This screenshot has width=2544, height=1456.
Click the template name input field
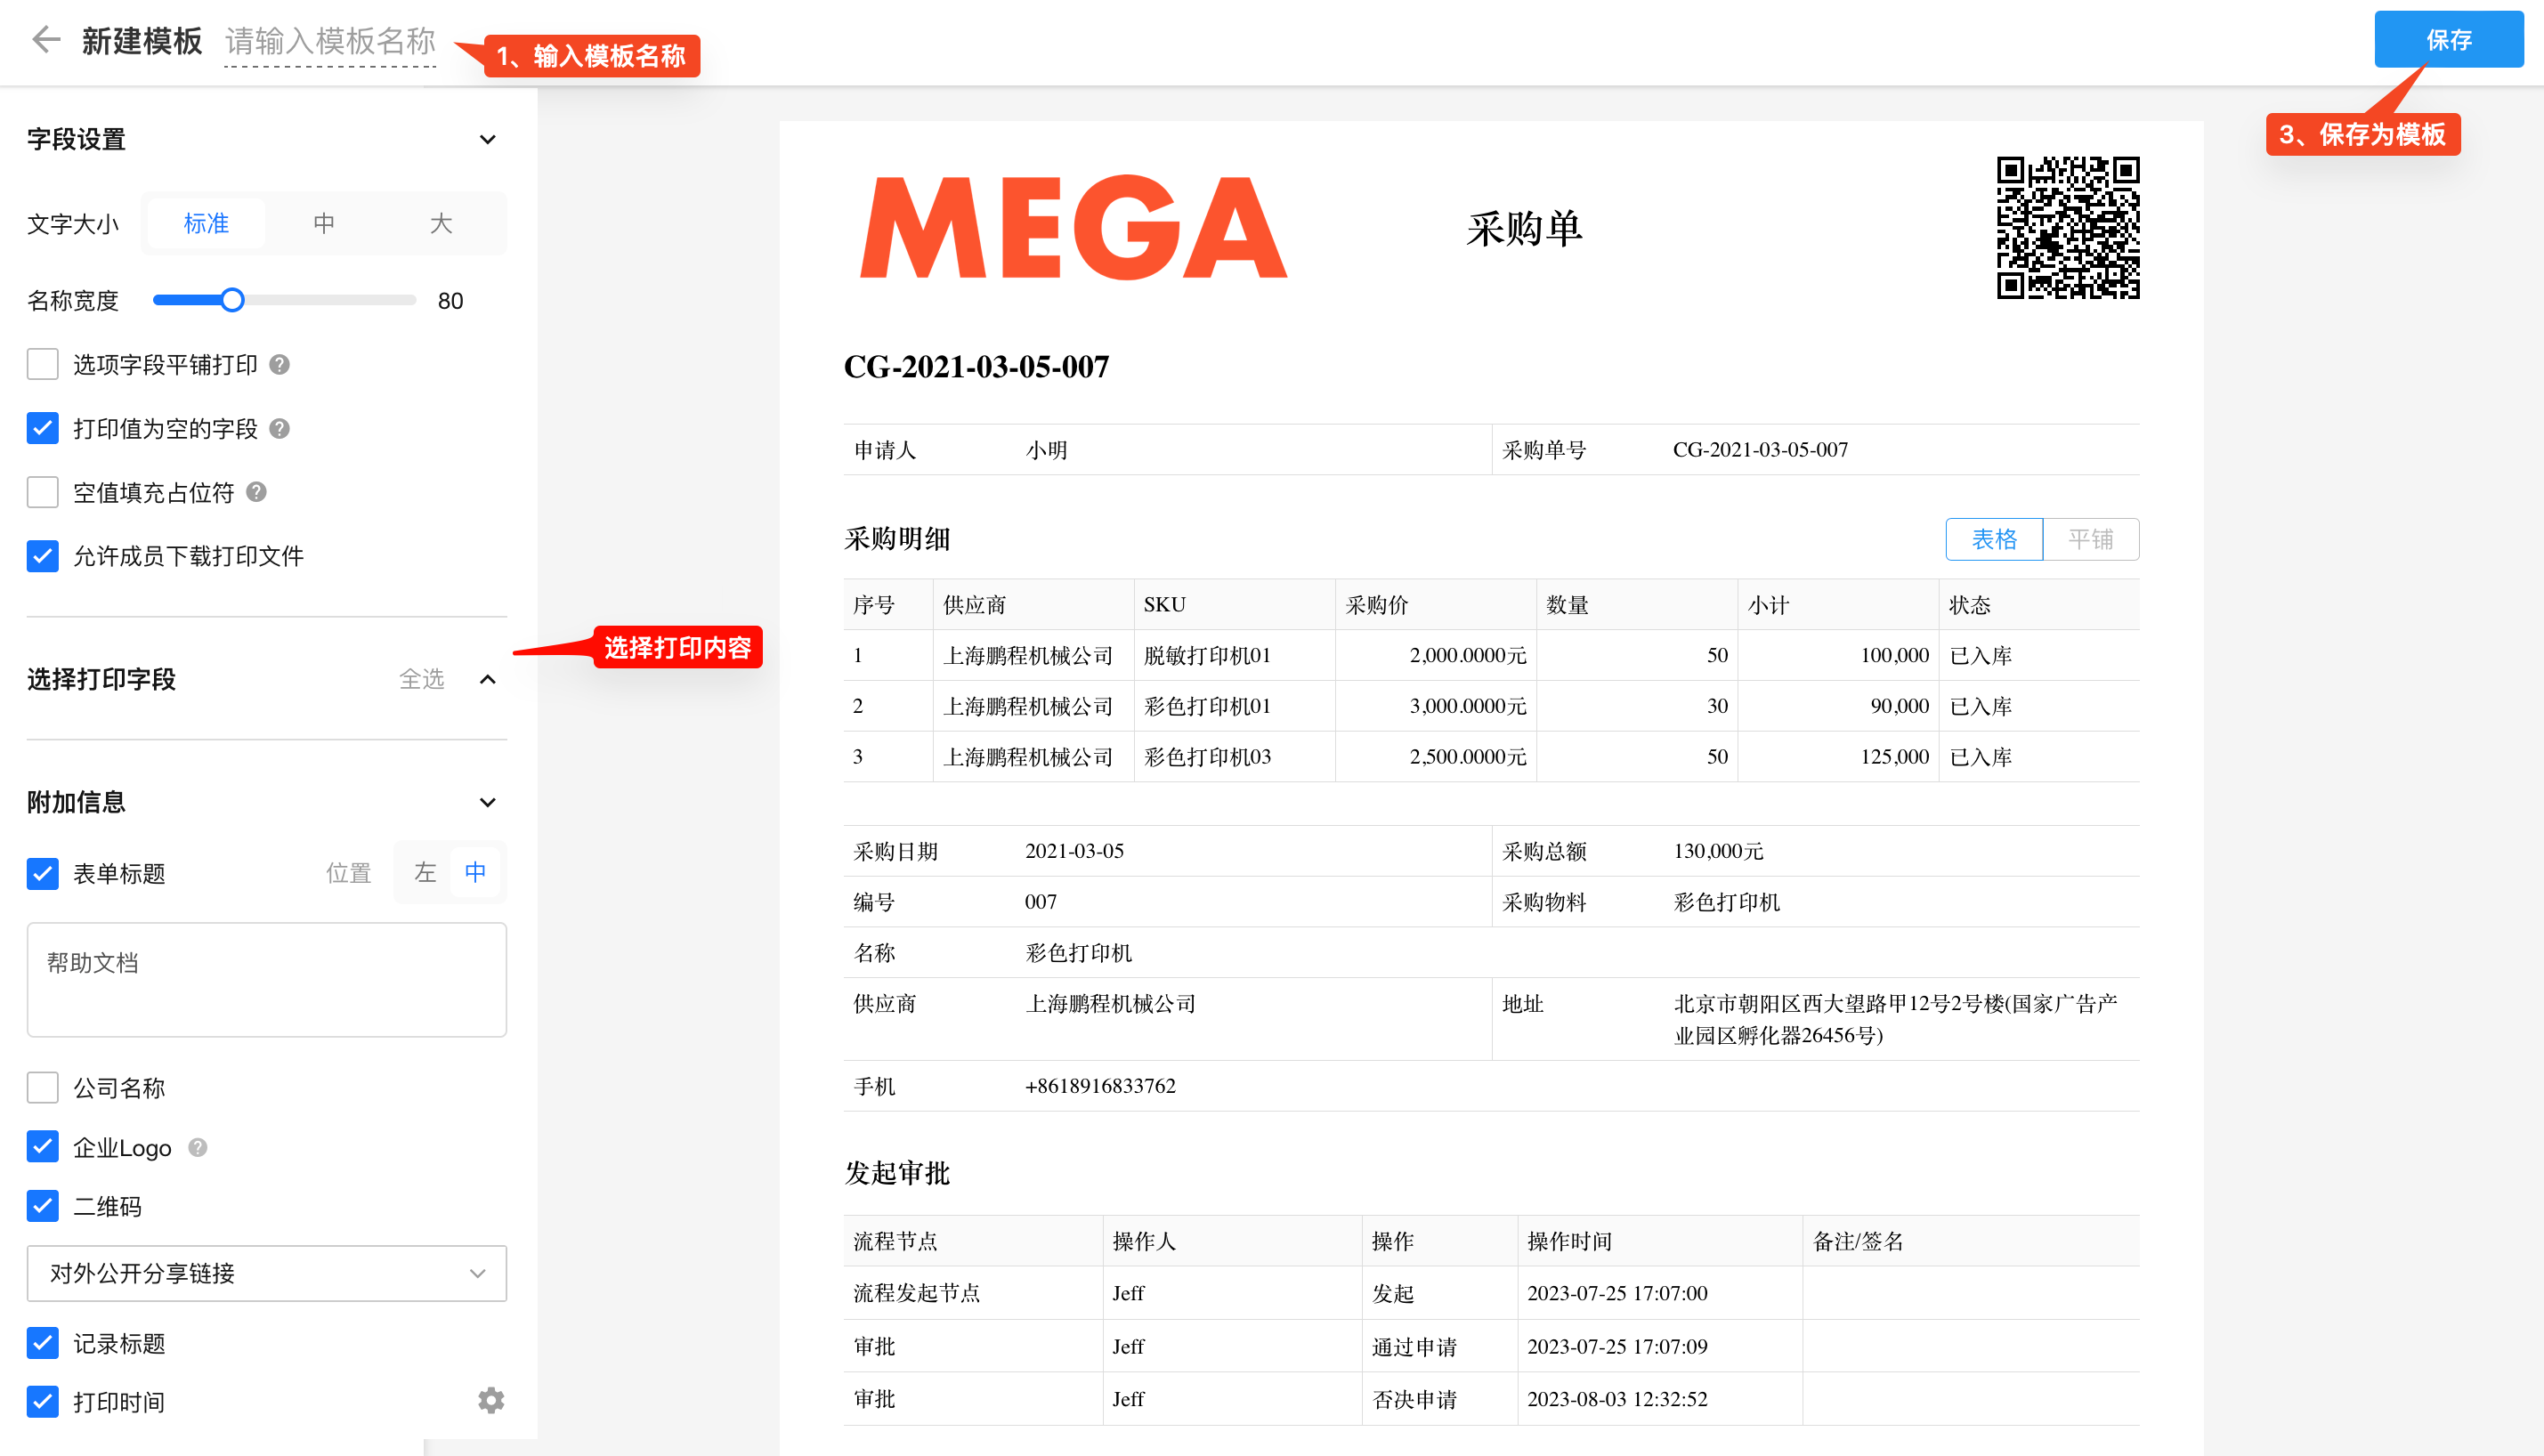tap(330, 42)
